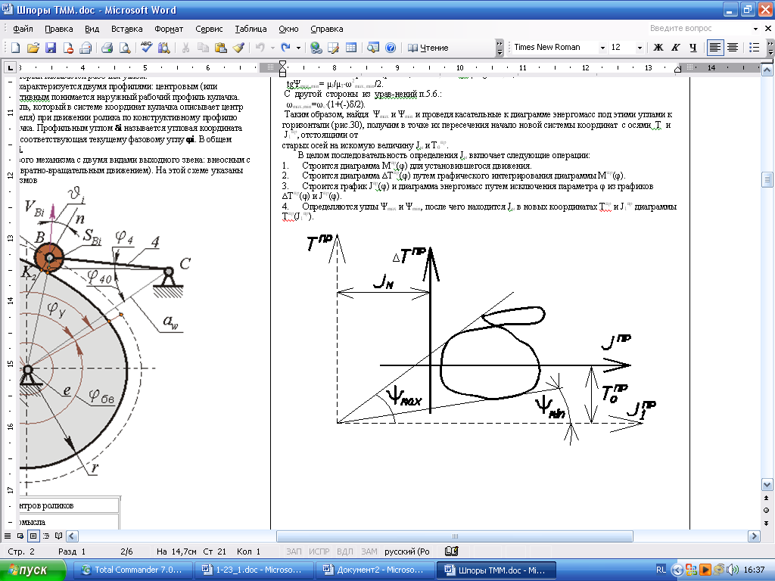Open print preview with the magnifier page icon
Image resolution: width=775 pixels, height=581 pixels.
point(125,48)
